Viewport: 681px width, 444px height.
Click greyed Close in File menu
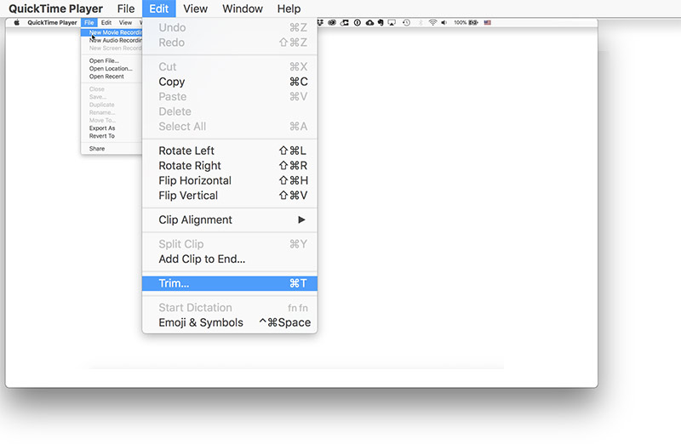pos(112,89)
